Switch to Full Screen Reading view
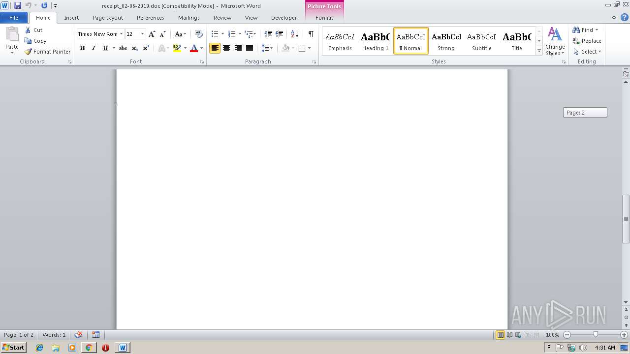Viewport: 630px width, 354px height. click(509, 335)
